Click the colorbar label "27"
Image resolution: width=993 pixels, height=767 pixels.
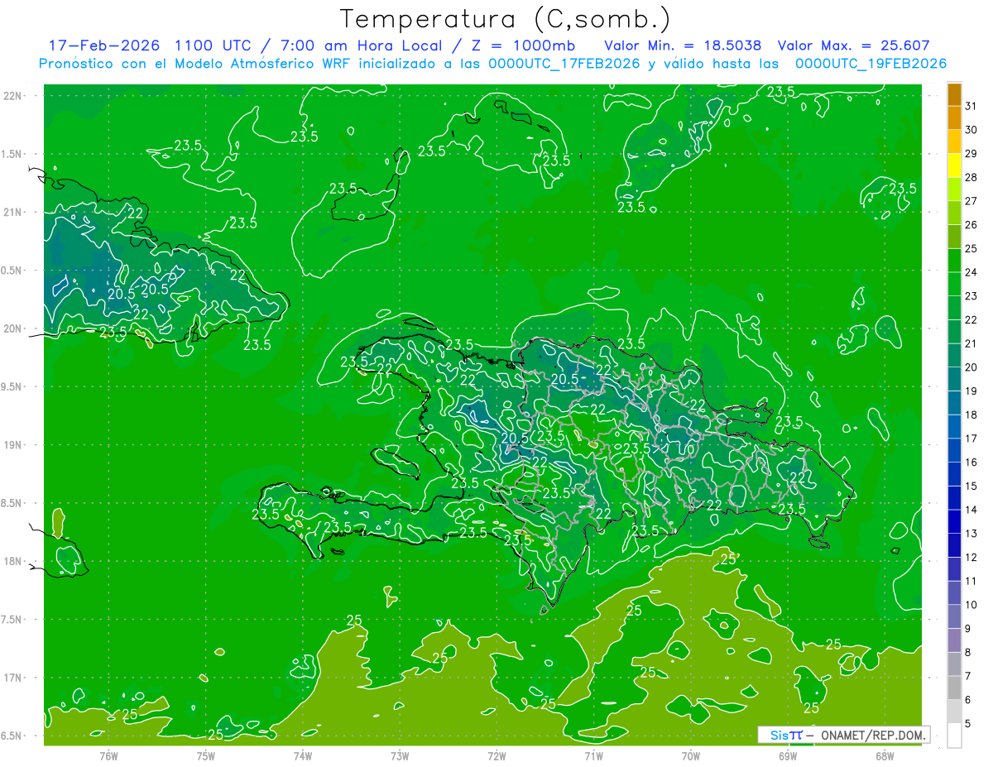coord(971,201)
